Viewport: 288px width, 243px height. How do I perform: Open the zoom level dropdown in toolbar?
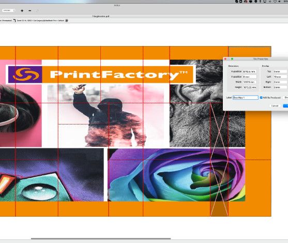[9, 10]
